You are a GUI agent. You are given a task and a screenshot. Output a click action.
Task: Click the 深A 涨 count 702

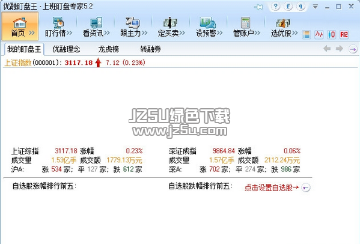(x=215, y=169)
